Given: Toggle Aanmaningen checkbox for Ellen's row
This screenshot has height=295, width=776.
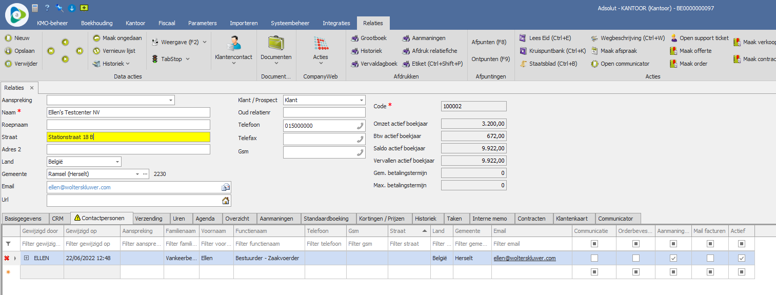Looking at the screenshot, I should (673, 258).
